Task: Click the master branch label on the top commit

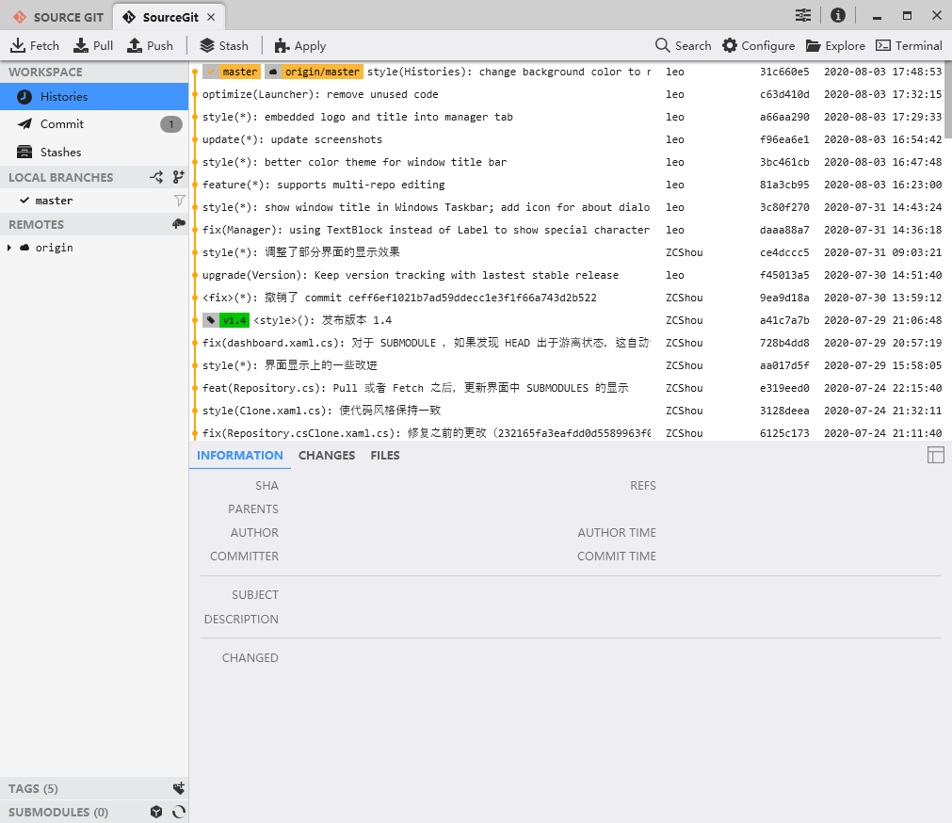Action: coord(232,72)
